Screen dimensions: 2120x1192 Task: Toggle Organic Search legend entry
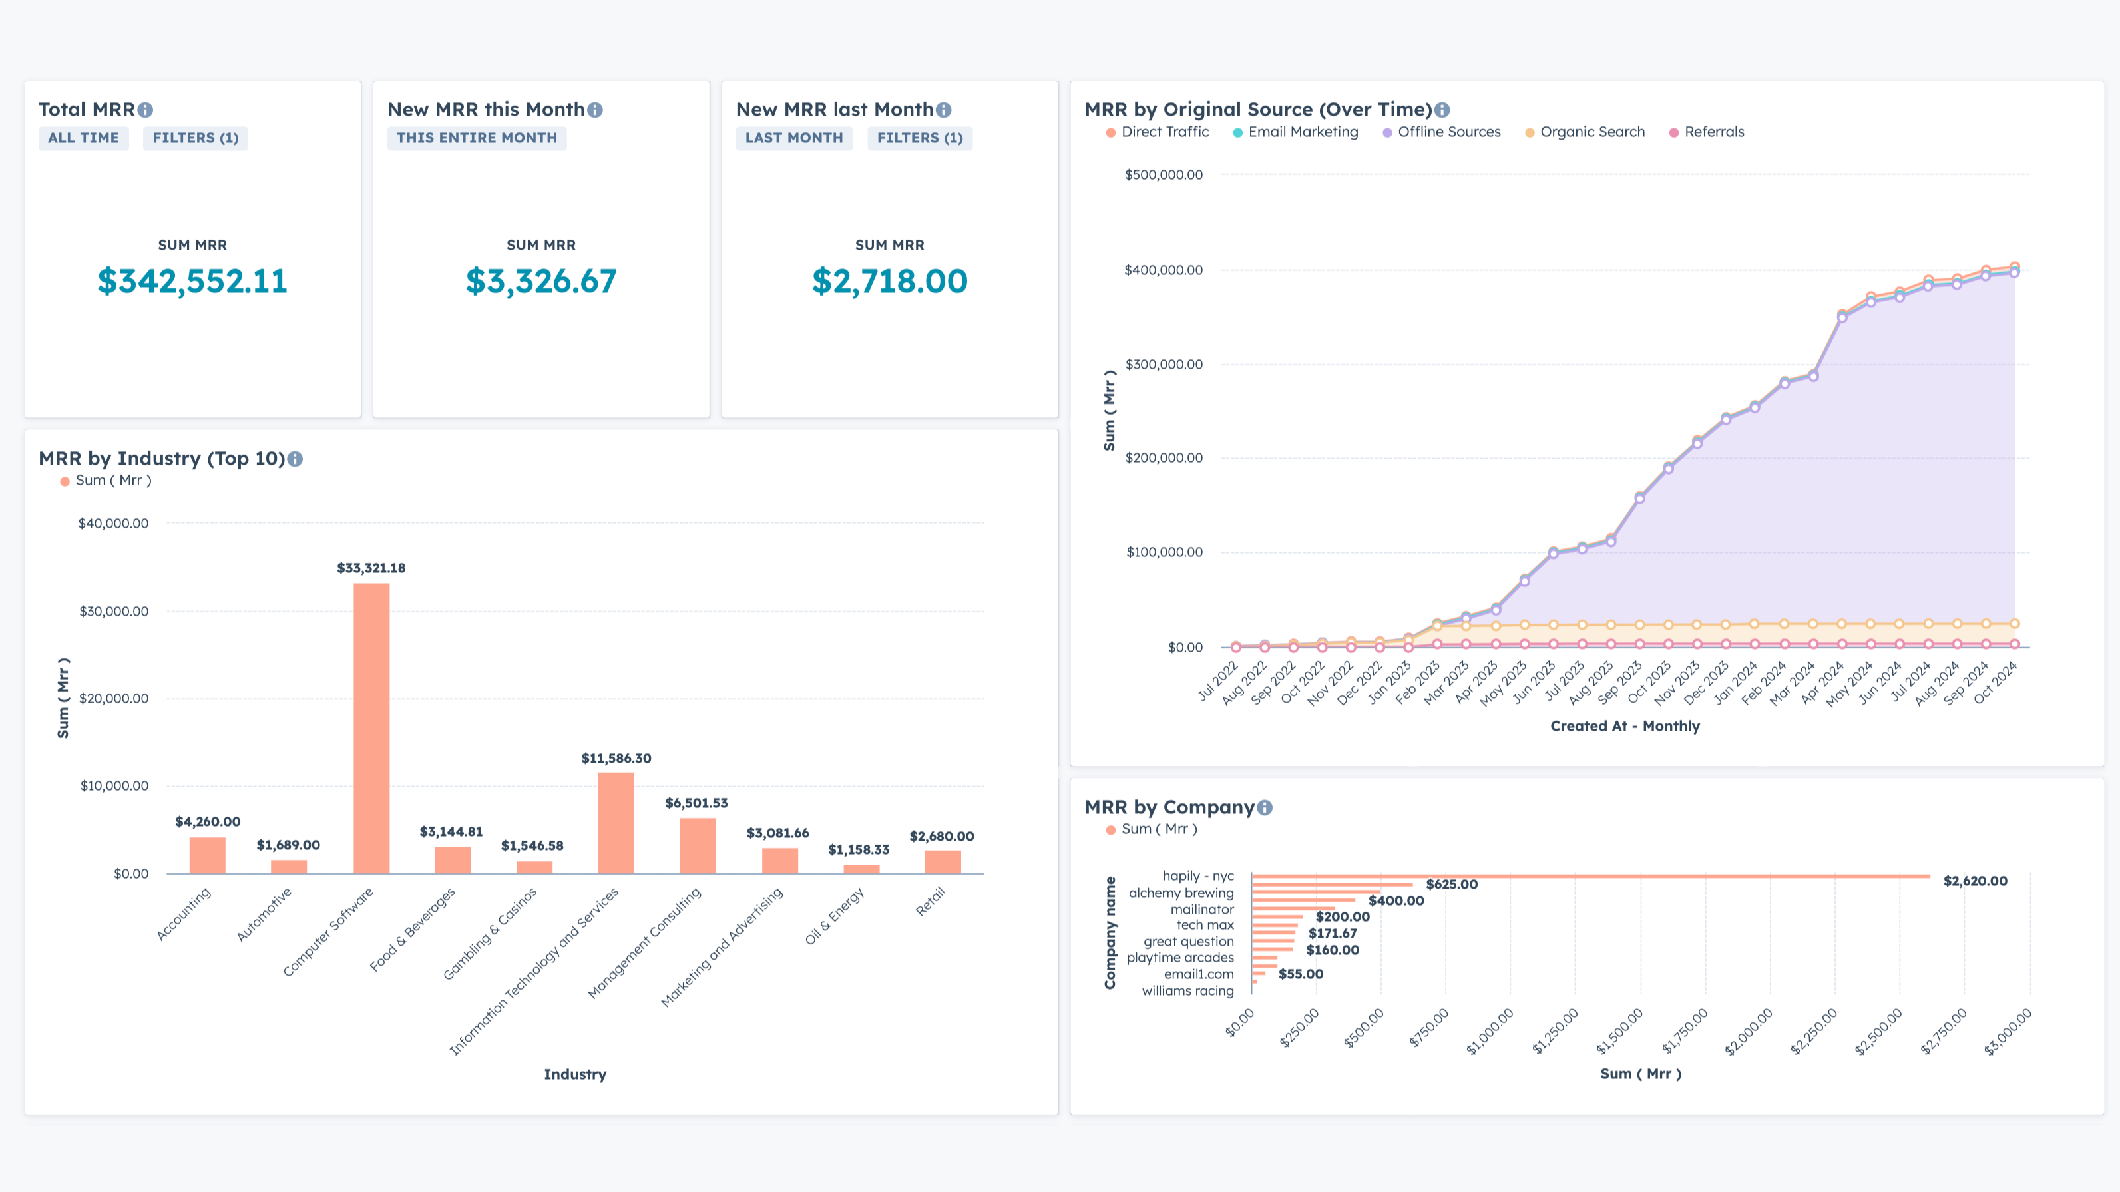pyautogui.click(x=1591, y=132)
